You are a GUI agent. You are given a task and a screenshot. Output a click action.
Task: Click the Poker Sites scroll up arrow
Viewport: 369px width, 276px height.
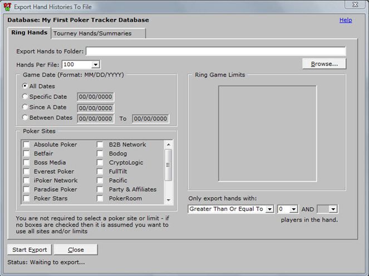pyautogui.click(x=169, y=144)
